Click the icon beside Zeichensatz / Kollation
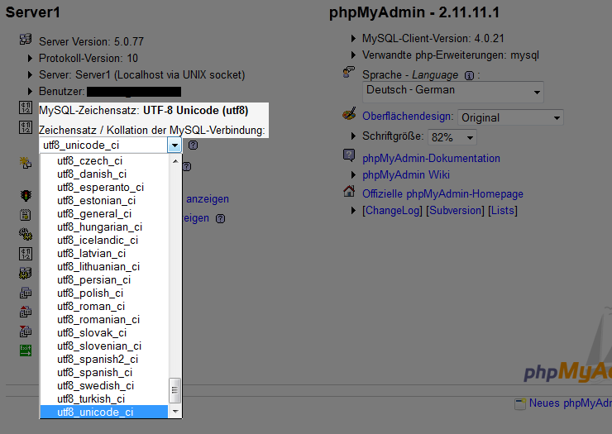Image resolution: width=612 pixels, height=434 pixels. pos(26,127)
